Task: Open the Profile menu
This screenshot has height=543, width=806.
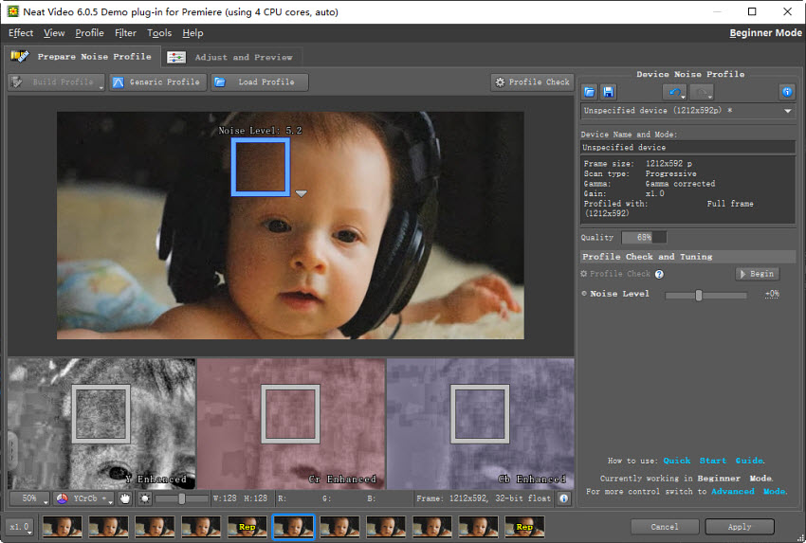Action: pos(89,33)
